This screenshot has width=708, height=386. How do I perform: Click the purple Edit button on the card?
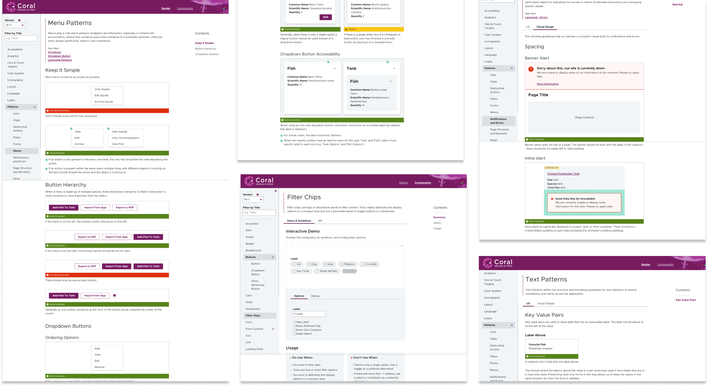click(x=325, y=17)
